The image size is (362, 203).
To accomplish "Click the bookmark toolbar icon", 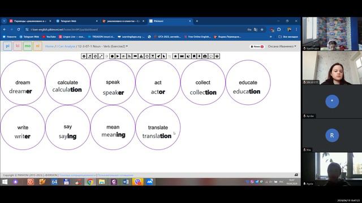I will tap(194, 56).
